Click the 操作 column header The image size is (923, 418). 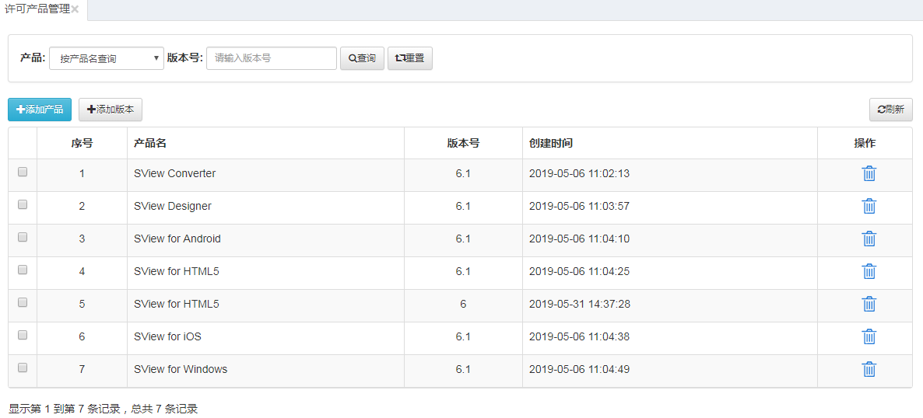tap(865, 143)
